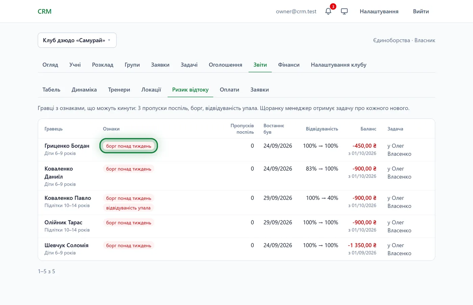
Task: Click the відвідуваність упала badge
Action: [128, 208]
